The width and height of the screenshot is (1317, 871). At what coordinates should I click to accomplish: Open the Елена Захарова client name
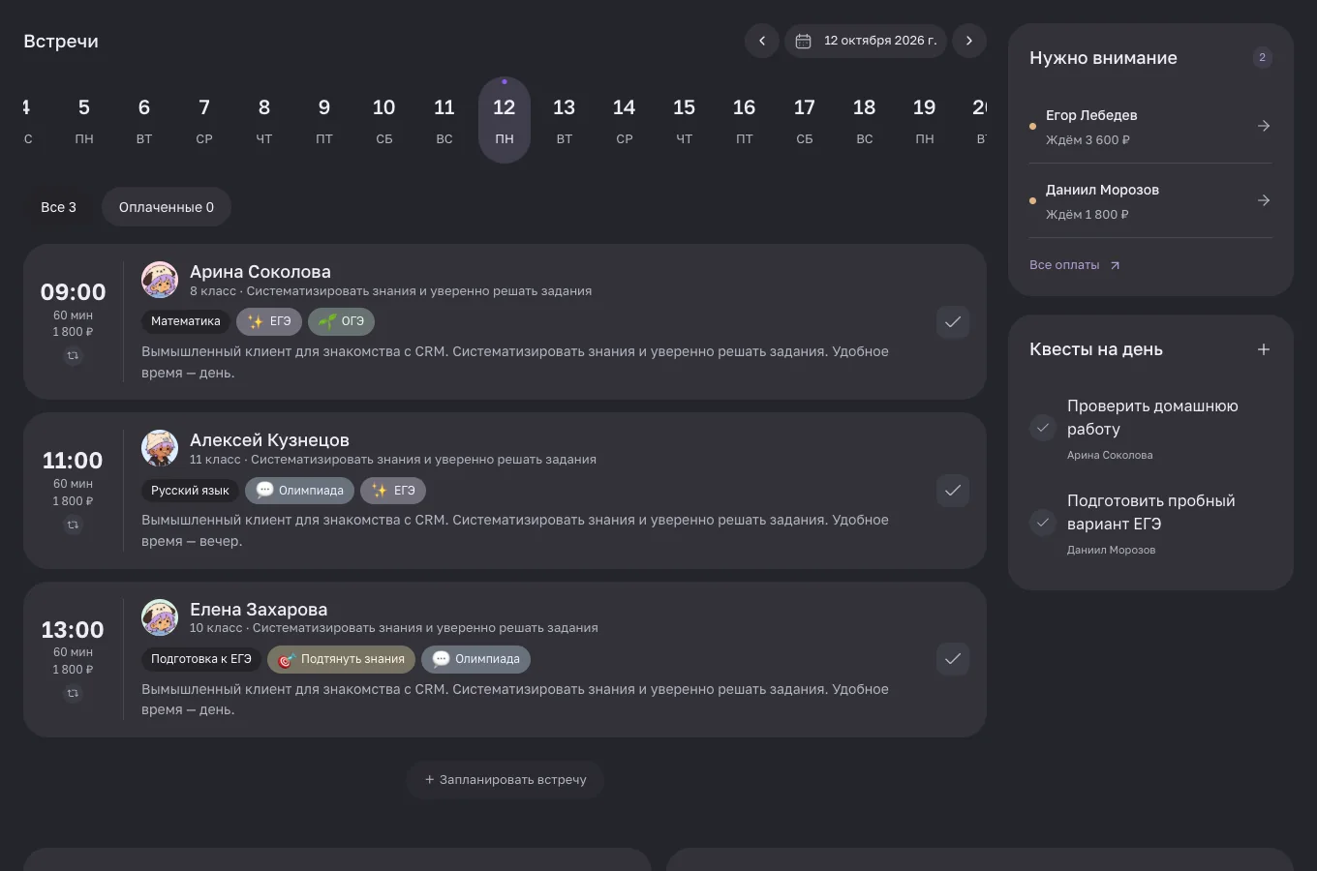[x=259, y=610]
